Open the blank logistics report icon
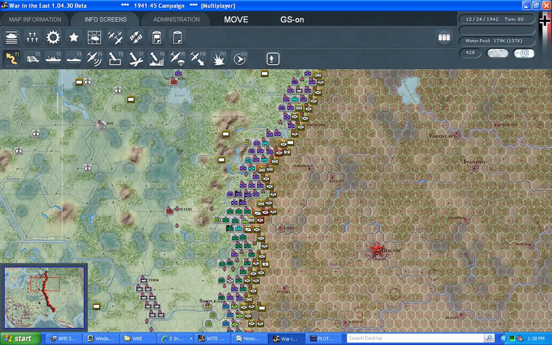This screenshot has height=345, width=552. (177, 37)
